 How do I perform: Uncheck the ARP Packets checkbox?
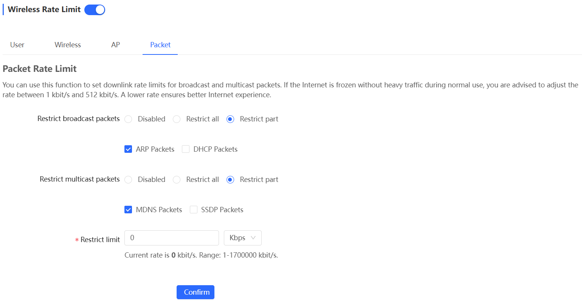pos(128,149)
